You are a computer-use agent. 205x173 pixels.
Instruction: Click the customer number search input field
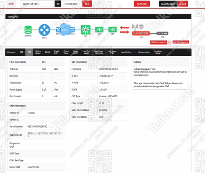[x=37, y=4]
